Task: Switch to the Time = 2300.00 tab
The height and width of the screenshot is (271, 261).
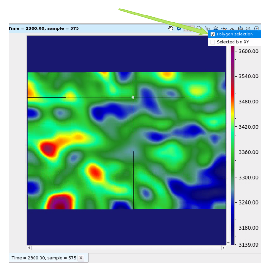Action: (44, 258)
